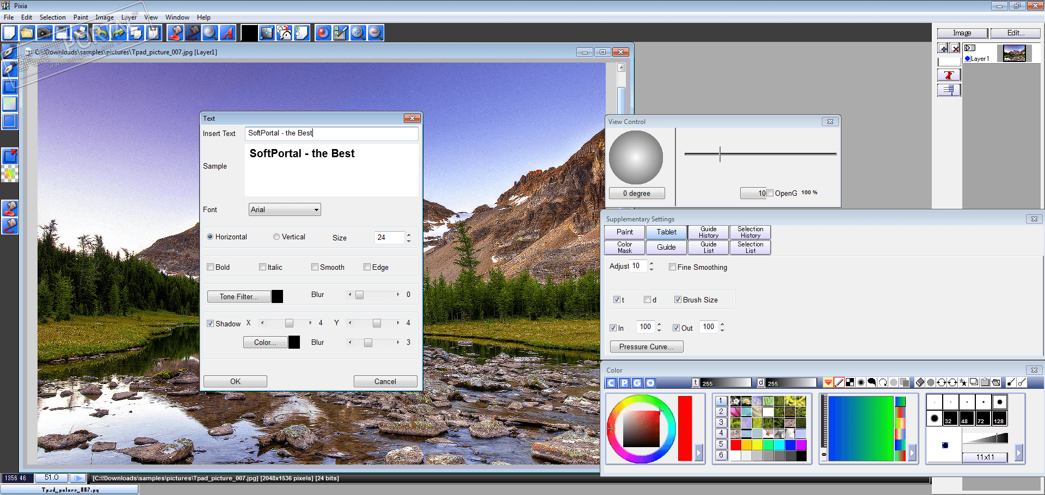Select the red paint bucket fill tool

pos(175,33)
